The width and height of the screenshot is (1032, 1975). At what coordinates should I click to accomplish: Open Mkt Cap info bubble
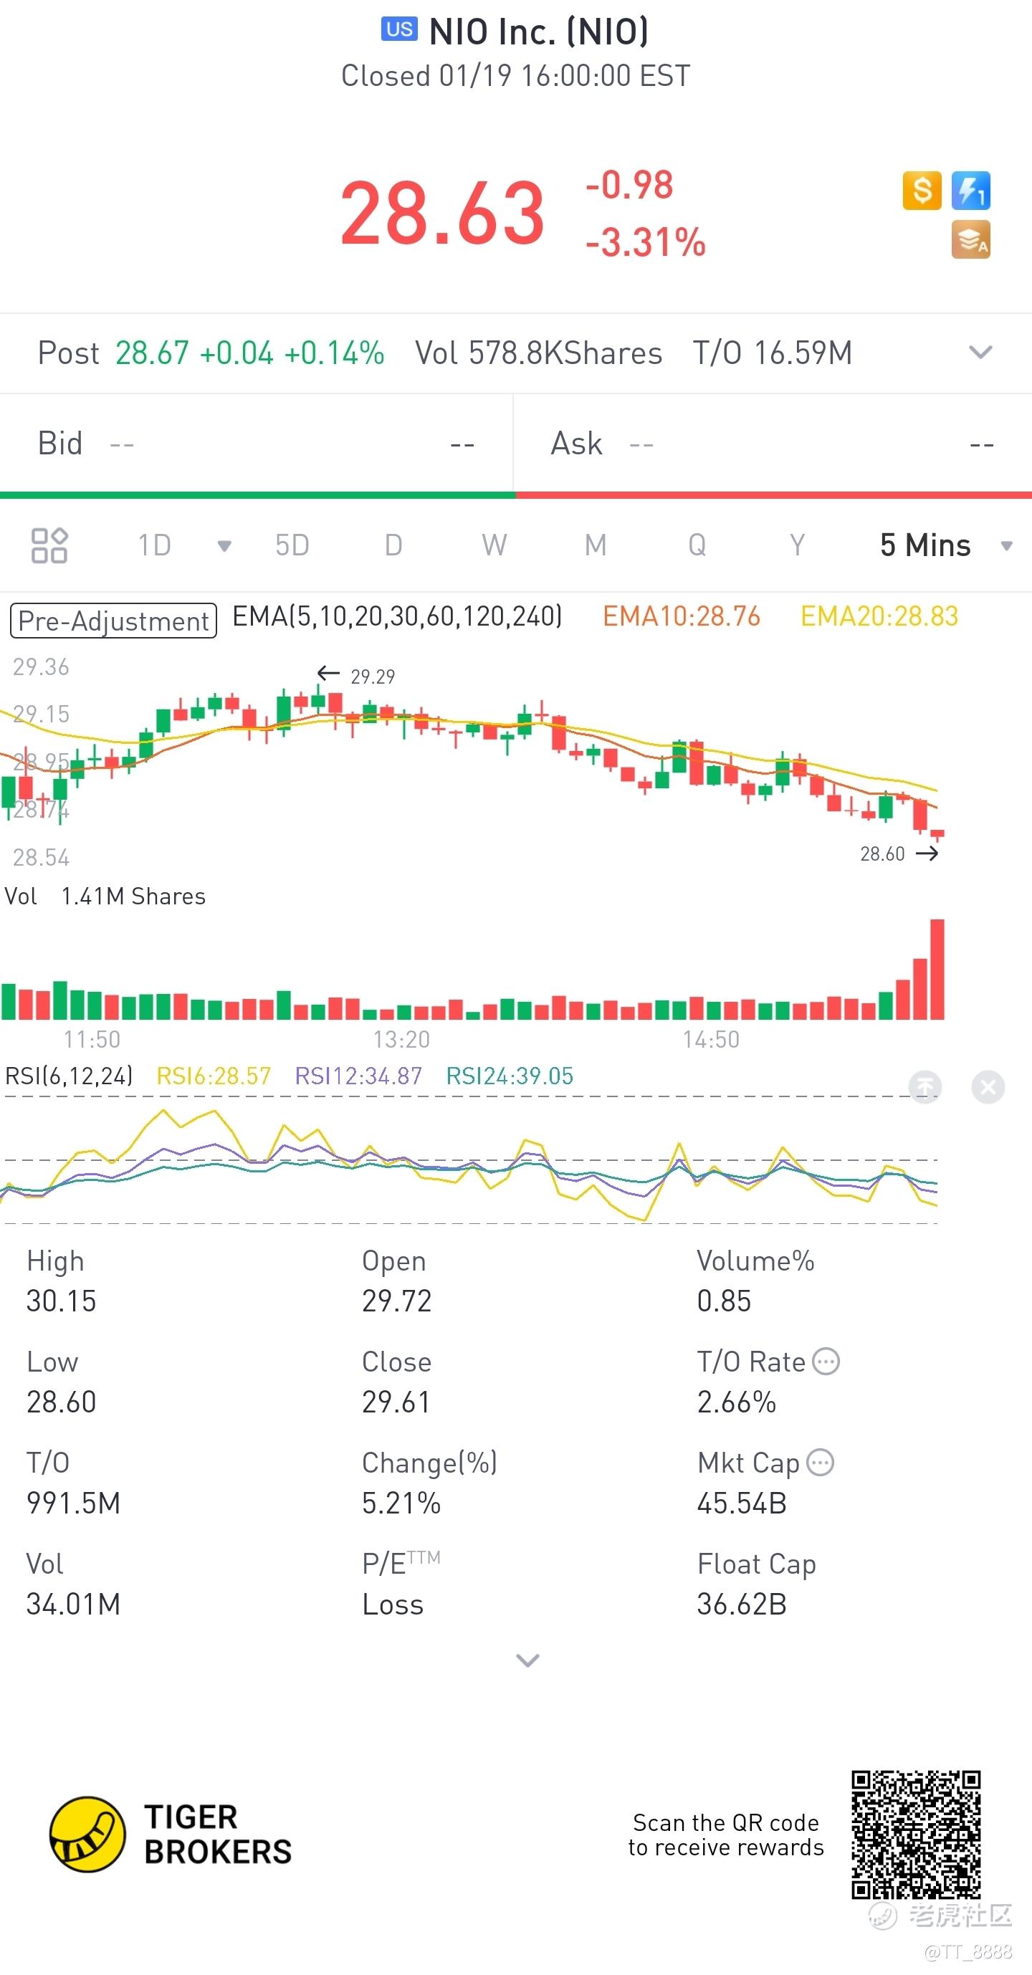click(821, 1463)
